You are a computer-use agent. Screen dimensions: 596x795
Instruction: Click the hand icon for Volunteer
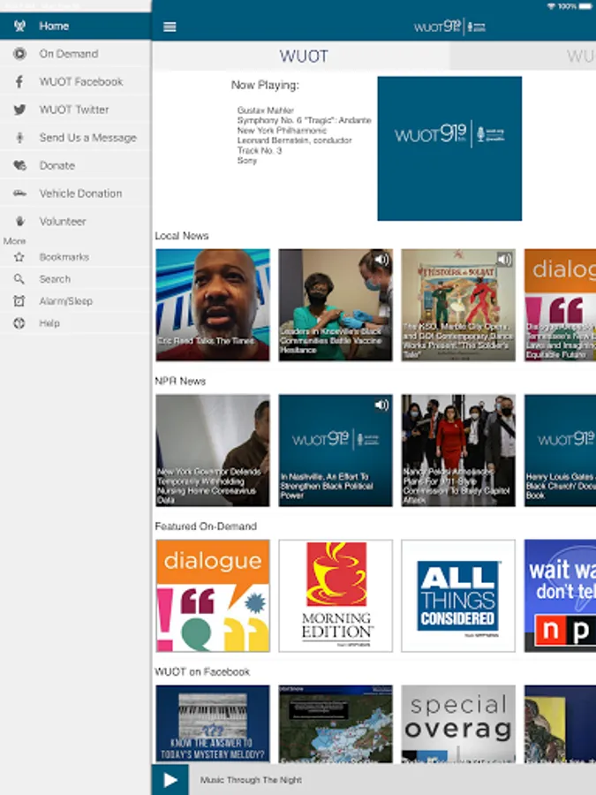pos(19,221)
